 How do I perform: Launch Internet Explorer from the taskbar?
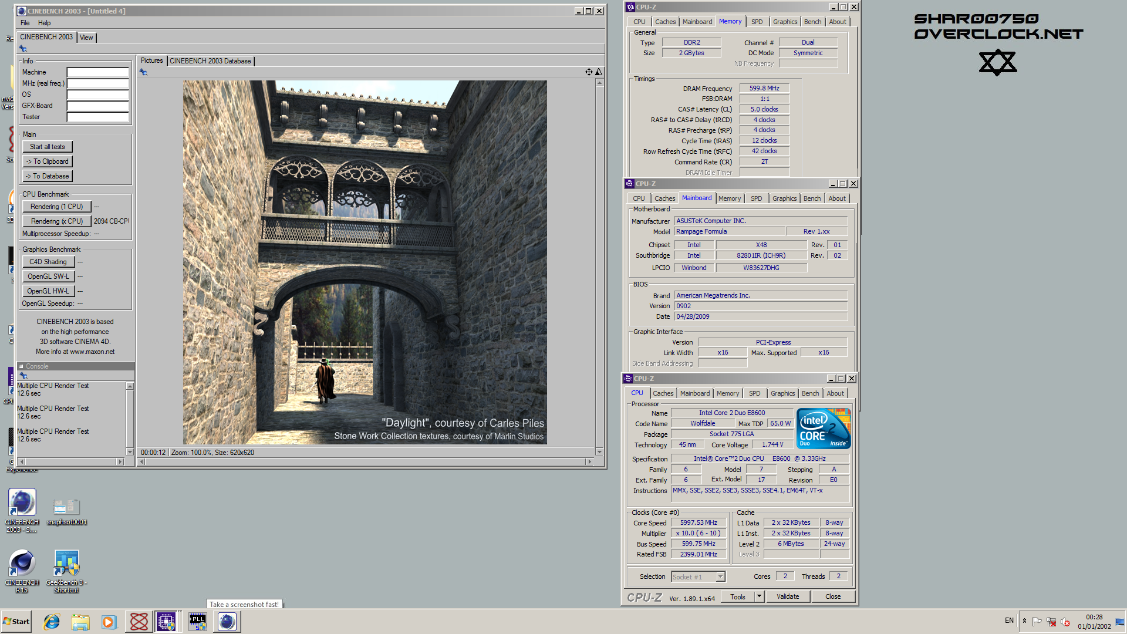(x=52, y=622)
